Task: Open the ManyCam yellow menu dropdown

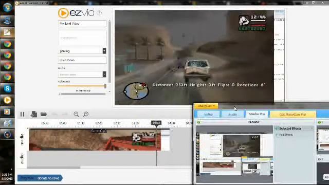Action: pos(207,106)
